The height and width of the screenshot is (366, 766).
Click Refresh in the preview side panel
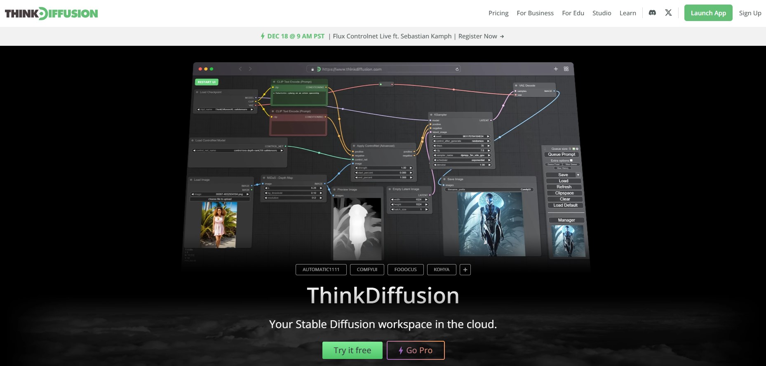tap(564, 187)
